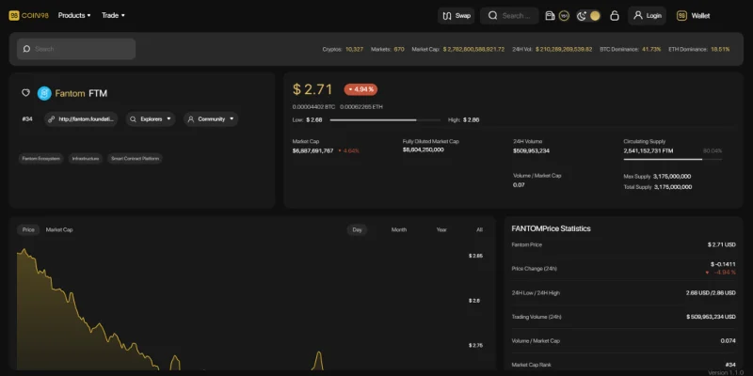Click the 80.04% supply percentage

(x=713, y=150)
